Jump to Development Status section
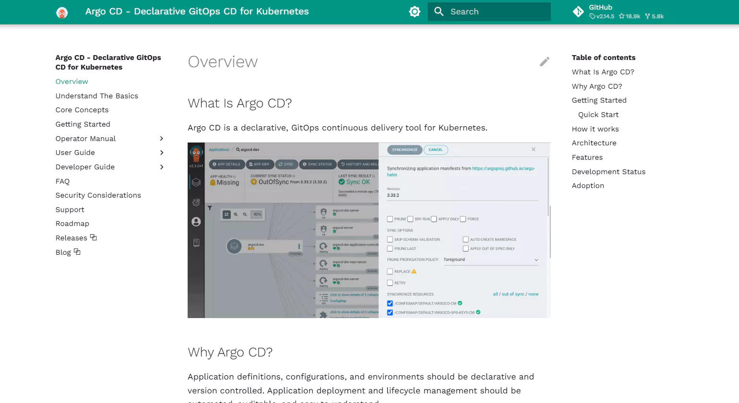Screen dimensions: 739x403 [x=608, y=172]
